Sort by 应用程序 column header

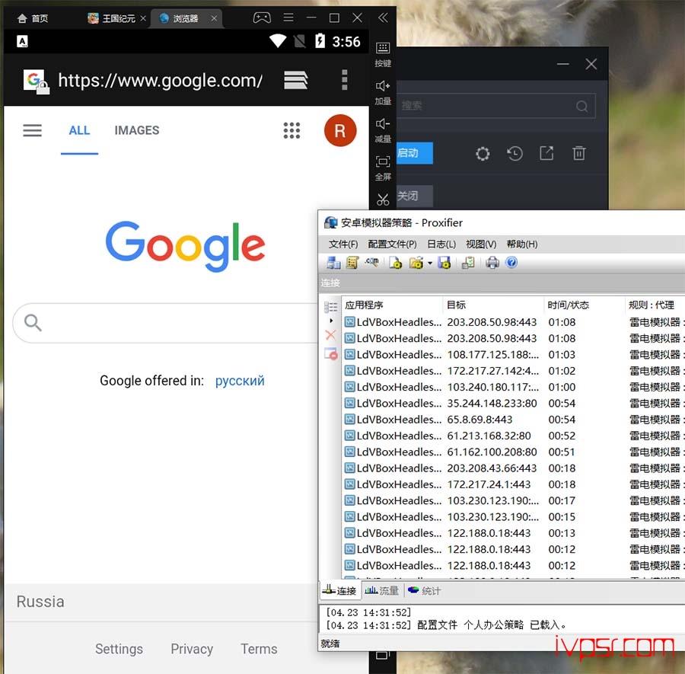[392, 305]
